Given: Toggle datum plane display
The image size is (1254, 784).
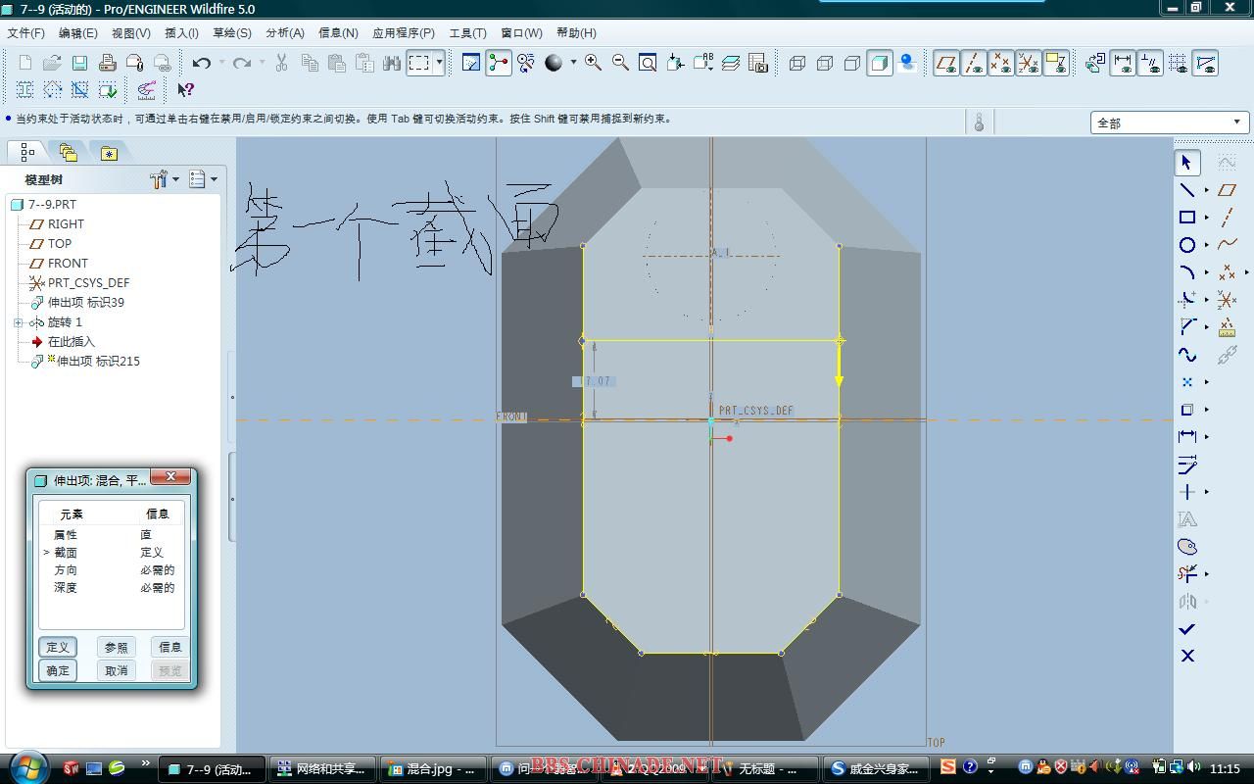Looking at the screenshot, I should [945, 64].
